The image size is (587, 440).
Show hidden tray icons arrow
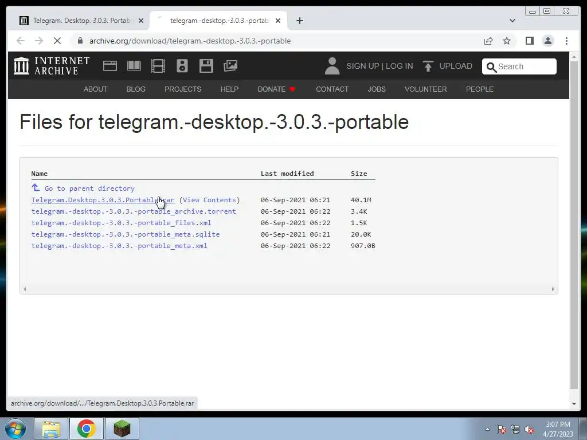[487, 429]
